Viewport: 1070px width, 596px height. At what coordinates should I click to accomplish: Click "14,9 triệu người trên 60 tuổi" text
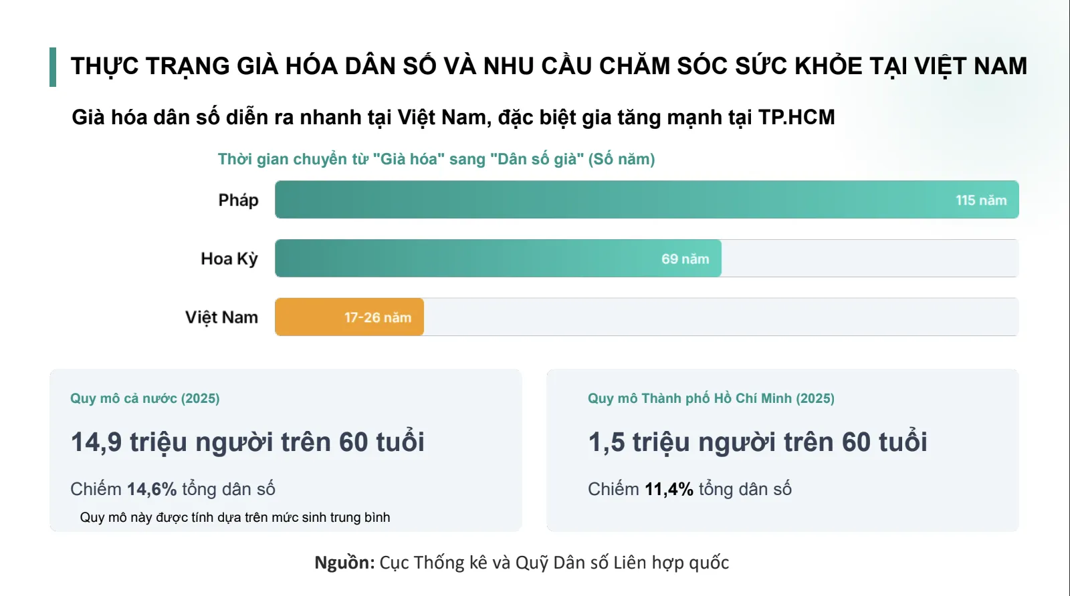coord(247,442)
